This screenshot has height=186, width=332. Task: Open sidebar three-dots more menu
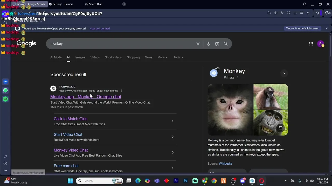5,171
